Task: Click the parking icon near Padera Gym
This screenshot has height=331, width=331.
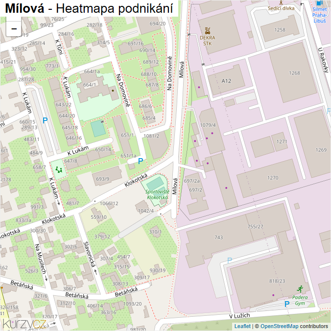Action: pyautogui.click(x=287, y=304)
